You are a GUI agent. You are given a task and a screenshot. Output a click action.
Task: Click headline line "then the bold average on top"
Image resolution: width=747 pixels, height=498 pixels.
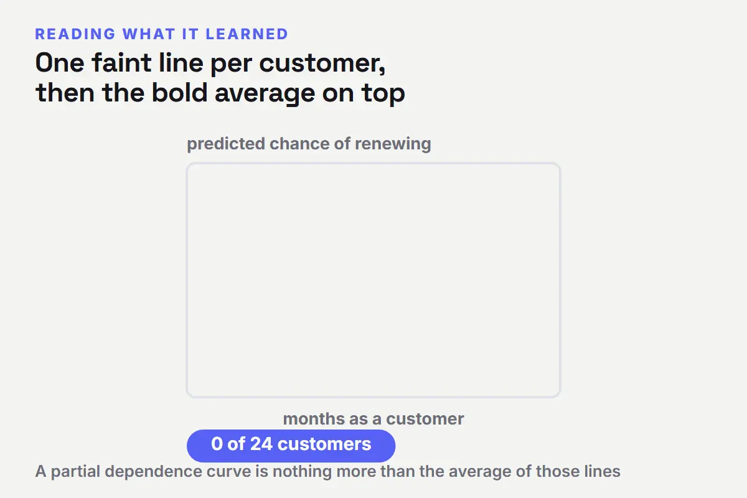(x=220, y=93)
